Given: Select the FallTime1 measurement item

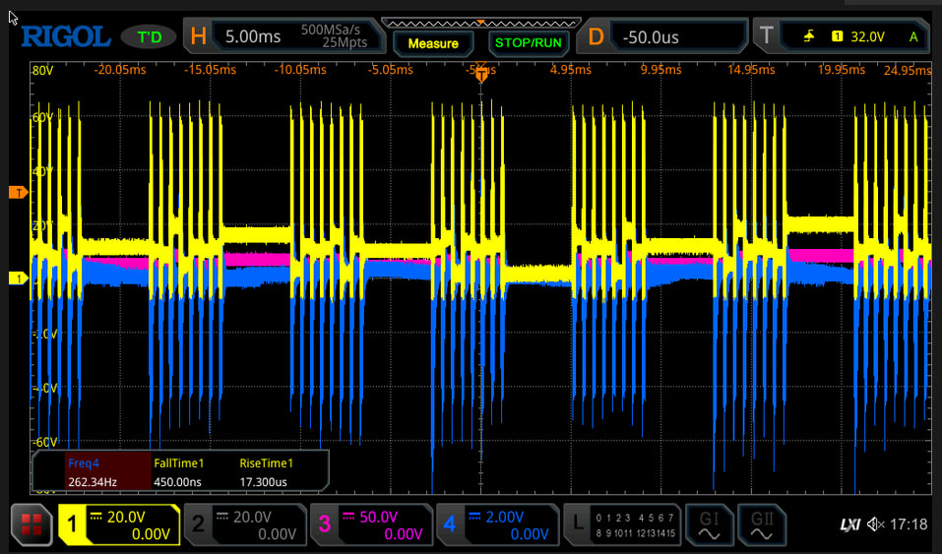Looking at the screenshot, I should click(x=179, y=463).
